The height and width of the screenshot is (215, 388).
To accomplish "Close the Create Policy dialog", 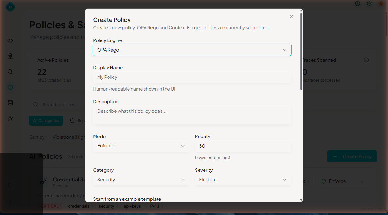I will pos(291,17).
